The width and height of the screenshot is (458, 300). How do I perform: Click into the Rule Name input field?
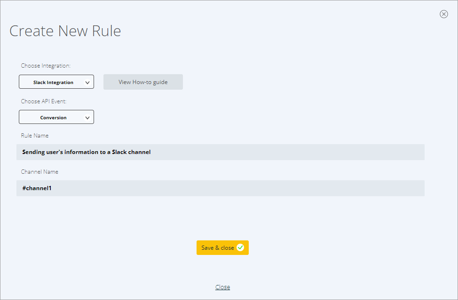[x=221, y=152]
